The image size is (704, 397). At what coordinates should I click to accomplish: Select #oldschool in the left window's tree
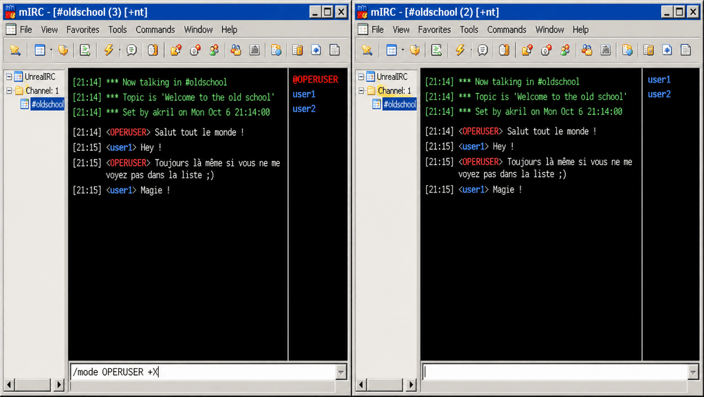(47, 104)
